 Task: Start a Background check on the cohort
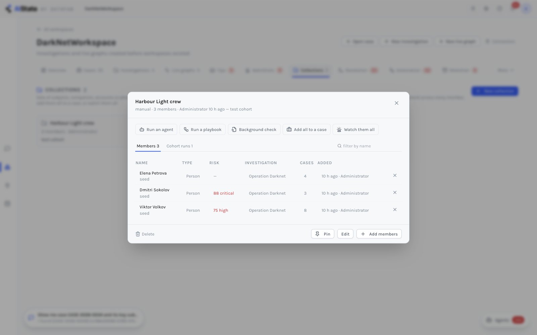tap(254, 130)
